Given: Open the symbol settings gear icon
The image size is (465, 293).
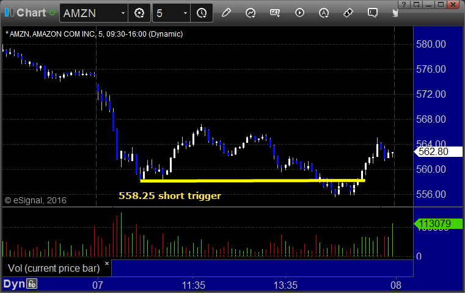Looking at the screenshot, I should pos(139,13).
